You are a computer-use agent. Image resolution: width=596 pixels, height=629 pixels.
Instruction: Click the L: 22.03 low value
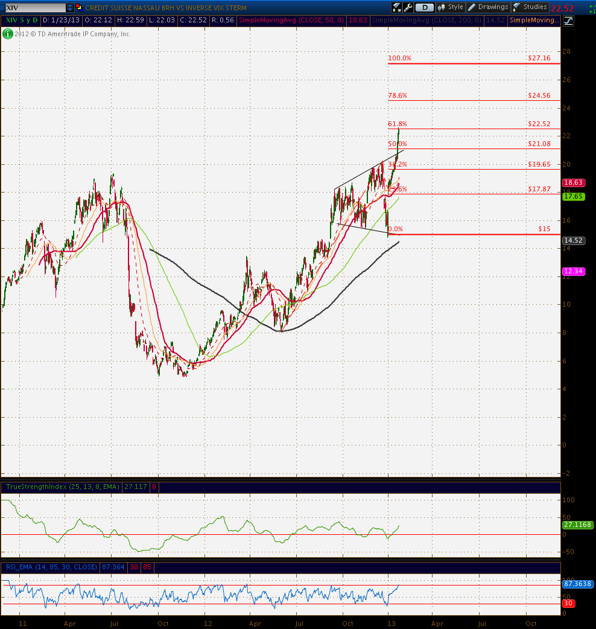(162, 20)
